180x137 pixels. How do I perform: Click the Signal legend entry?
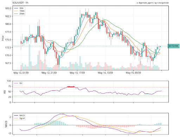pyautogui.click(x=19, y=118)
